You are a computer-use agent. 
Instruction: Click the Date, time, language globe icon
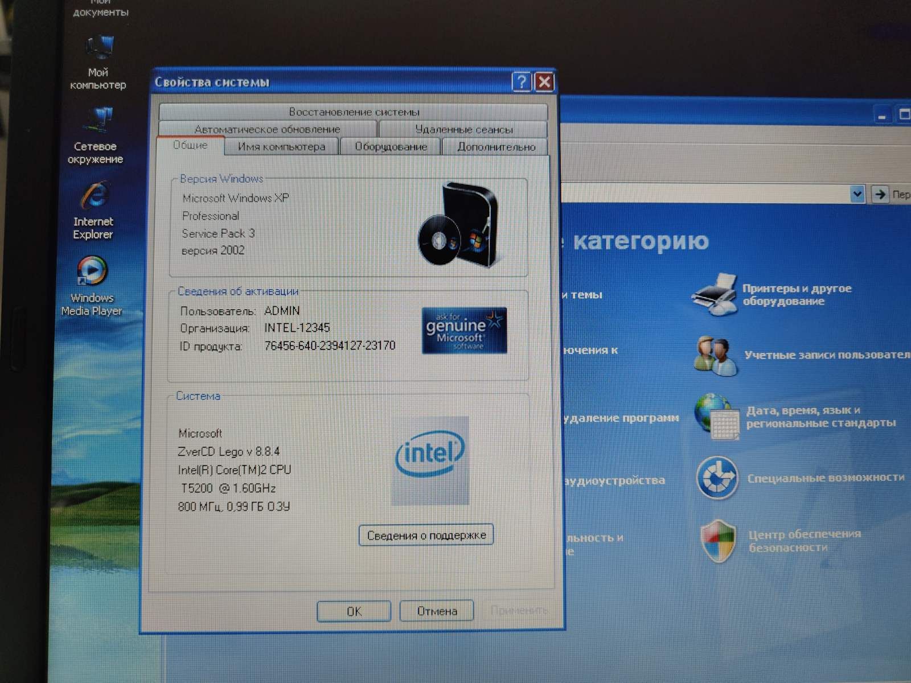pyautogui.click(x=716, y=416)
